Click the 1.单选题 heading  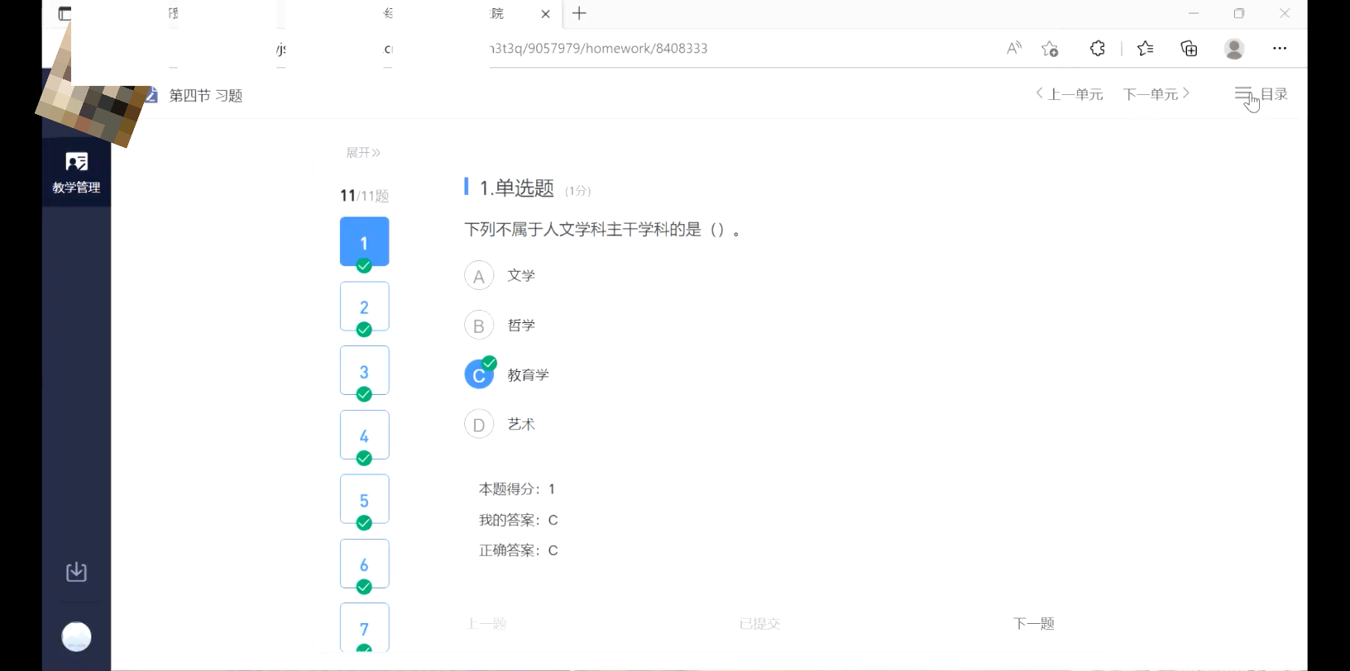point(517,188)
